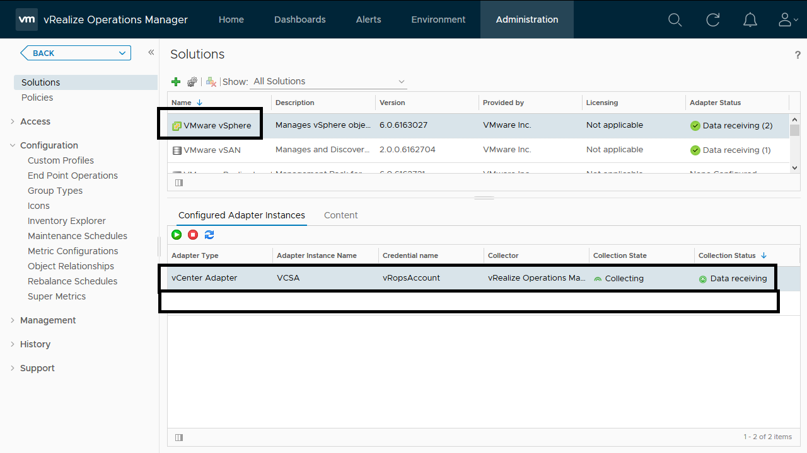Collapse the left navigation pane
This screenshot has height=453, width=807.
151,52
